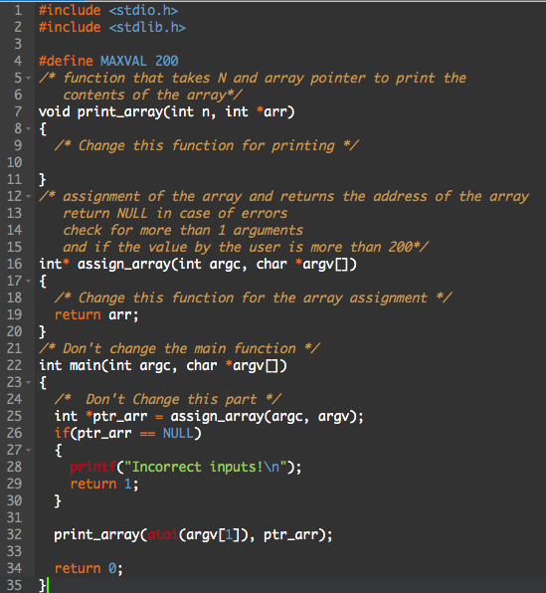
Task: Click the closing brace on line 35
Action: coord(43,585)
